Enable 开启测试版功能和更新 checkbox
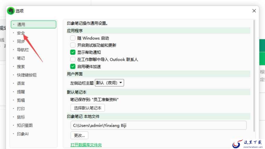 coord(73,45)
